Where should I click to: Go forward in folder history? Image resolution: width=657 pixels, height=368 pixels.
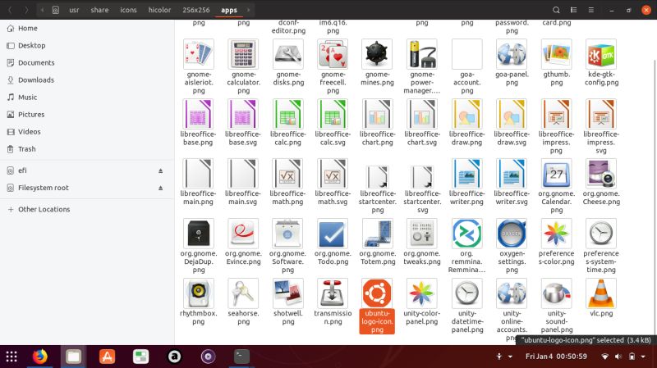click(26, 10)
